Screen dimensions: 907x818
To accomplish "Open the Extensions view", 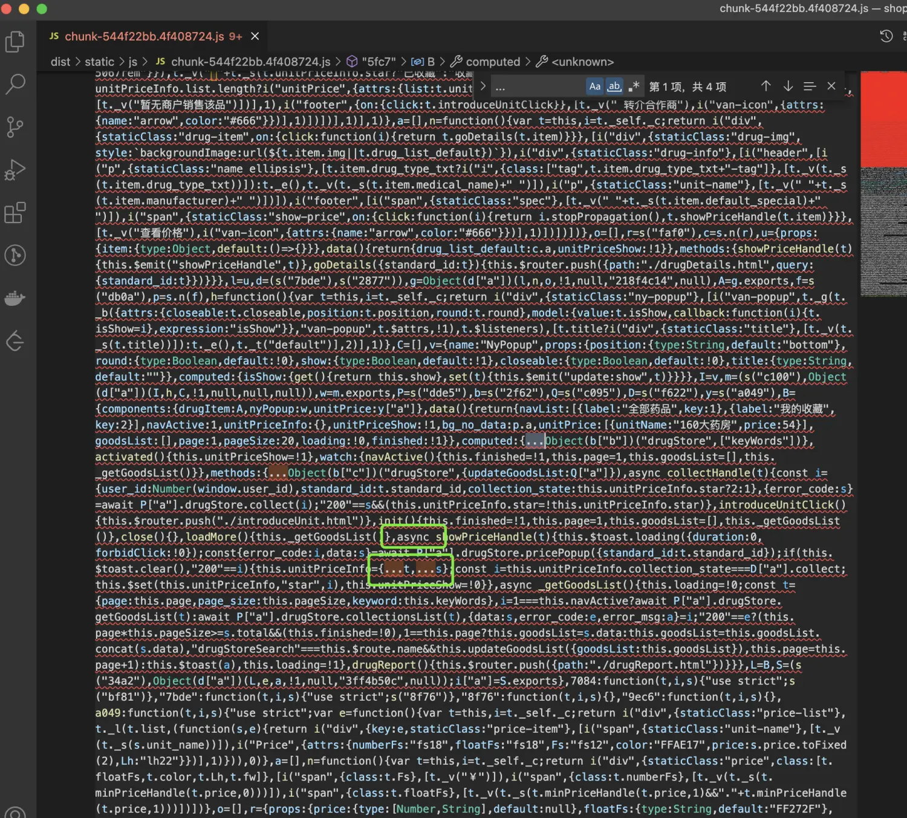I will point(15,213).
